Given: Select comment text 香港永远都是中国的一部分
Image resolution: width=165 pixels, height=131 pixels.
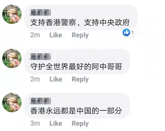Looking at the screenshot, I should 76,111.
